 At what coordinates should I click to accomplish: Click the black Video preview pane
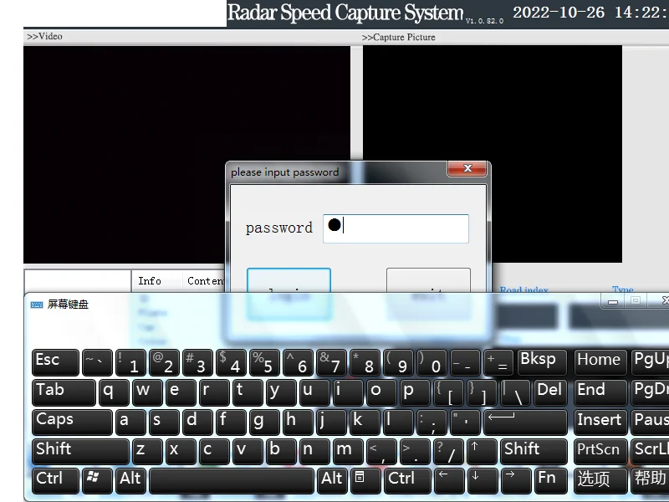(x=186, y=155)
